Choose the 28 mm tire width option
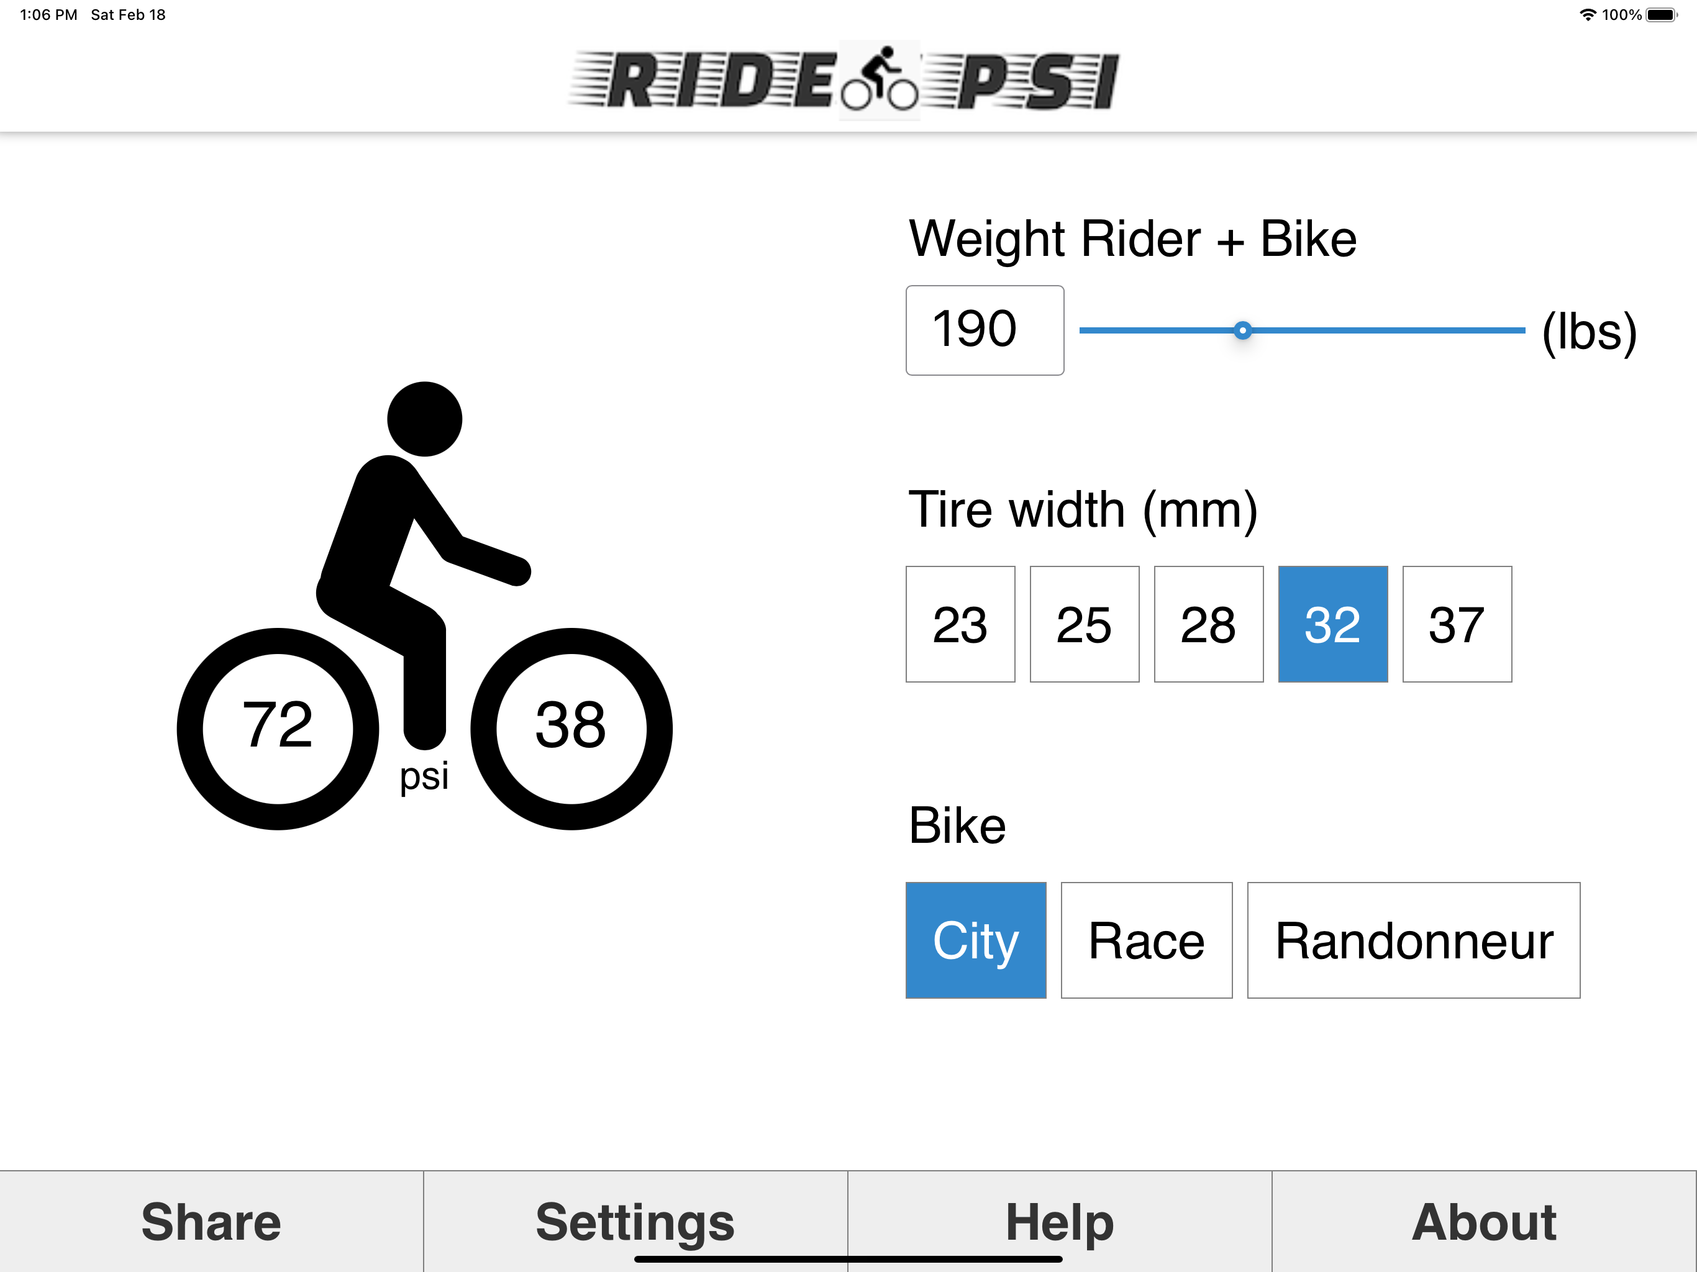 pyautogui.click(x=1208, y=624)
